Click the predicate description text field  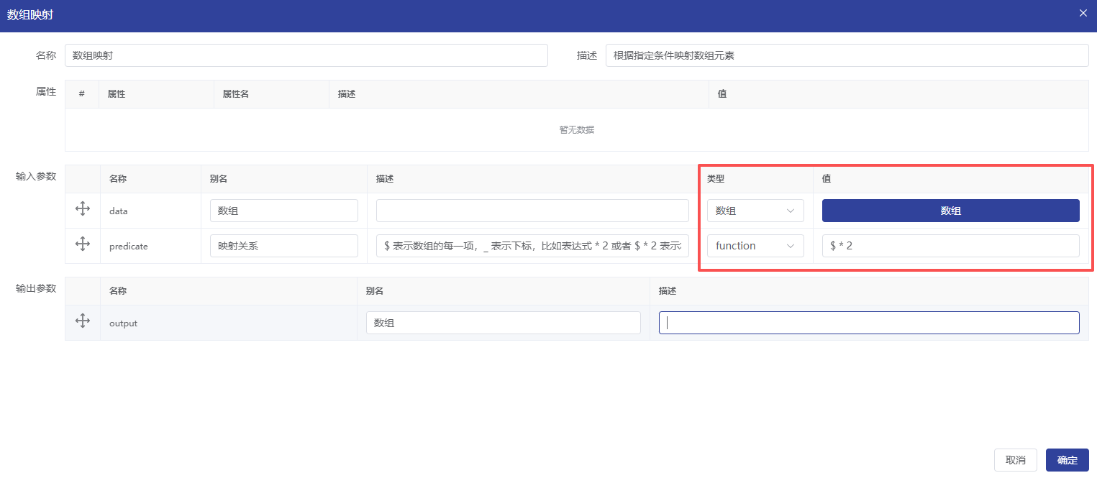tap(532, 246)
